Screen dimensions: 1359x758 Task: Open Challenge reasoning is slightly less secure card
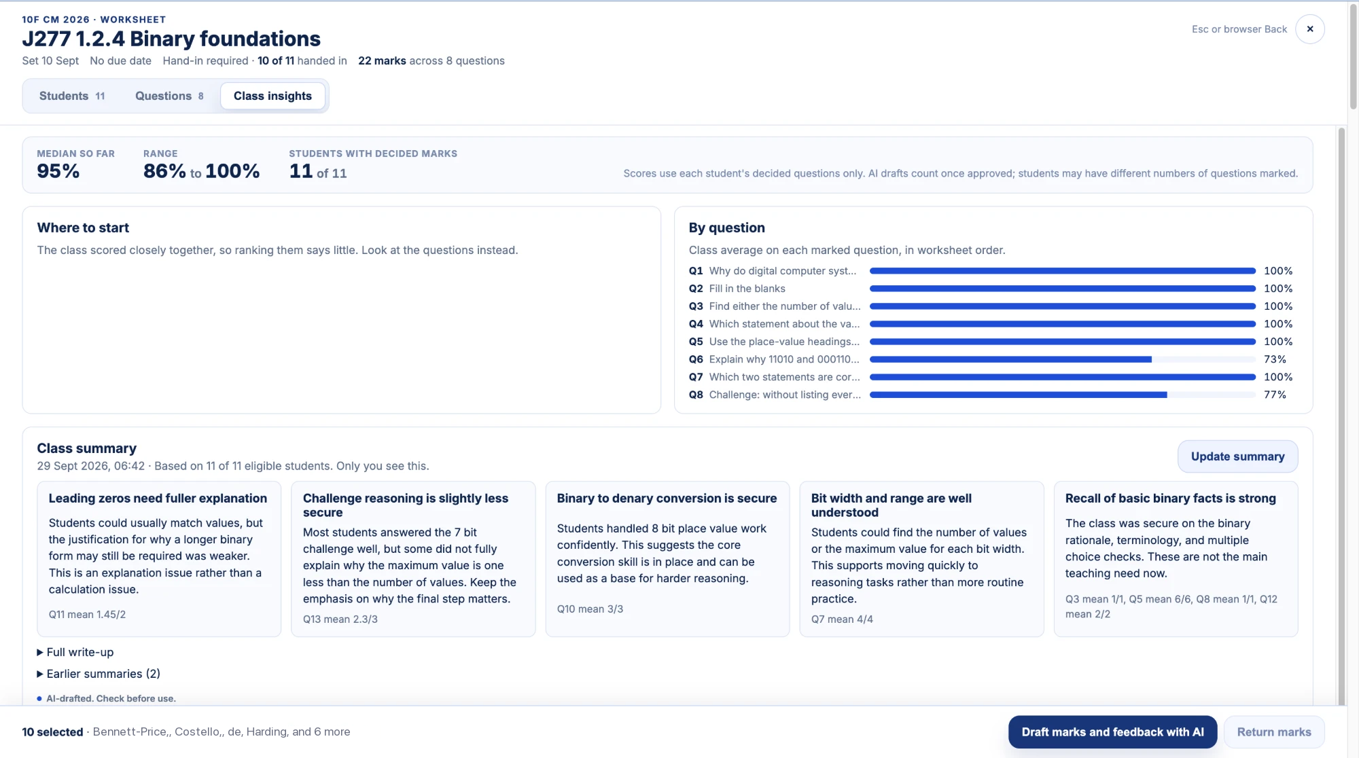(412, 558)
